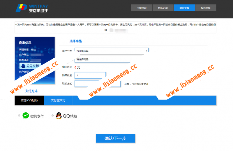Switch to the 支付宝支付 tab
The width and height of the screenshot is (233, 151).
[58, 100]
